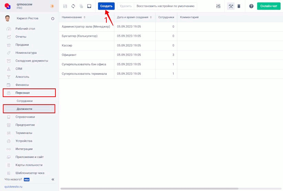Open Продажи section
283x191 pixels.
pyautogui.click(x=22, y=45)
